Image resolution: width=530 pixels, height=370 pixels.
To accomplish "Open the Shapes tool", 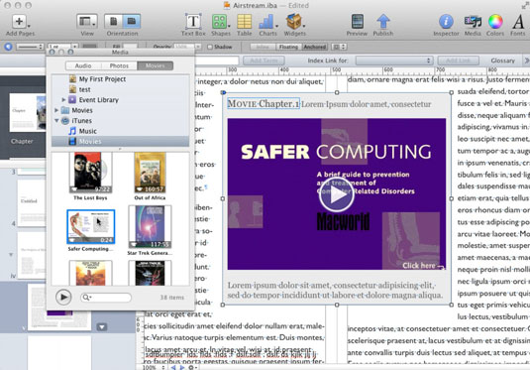I will (220, 22).
